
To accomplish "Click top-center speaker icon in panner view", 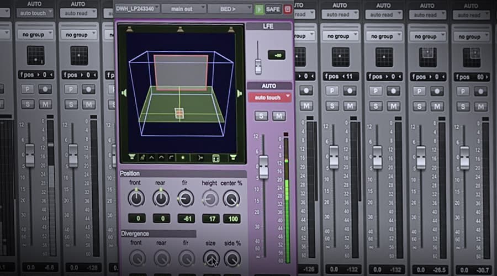I will click(x=181, y=29).
